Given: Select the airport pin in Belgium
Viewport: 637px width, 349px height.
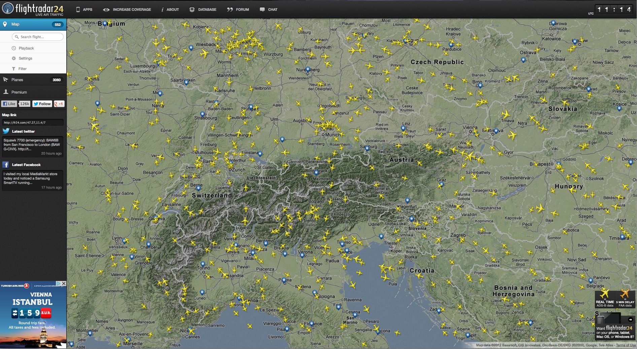Looking at the screenshot, I should (105, 24).
